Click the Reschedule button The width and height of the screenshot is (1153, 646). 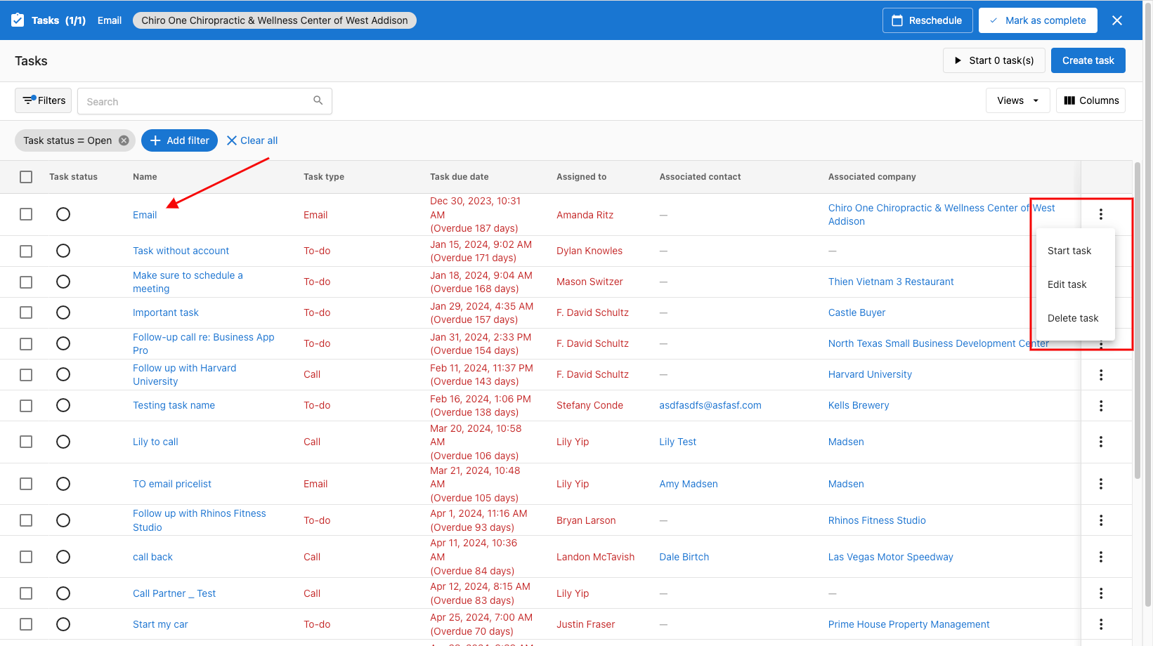click(x=927, y=20)
